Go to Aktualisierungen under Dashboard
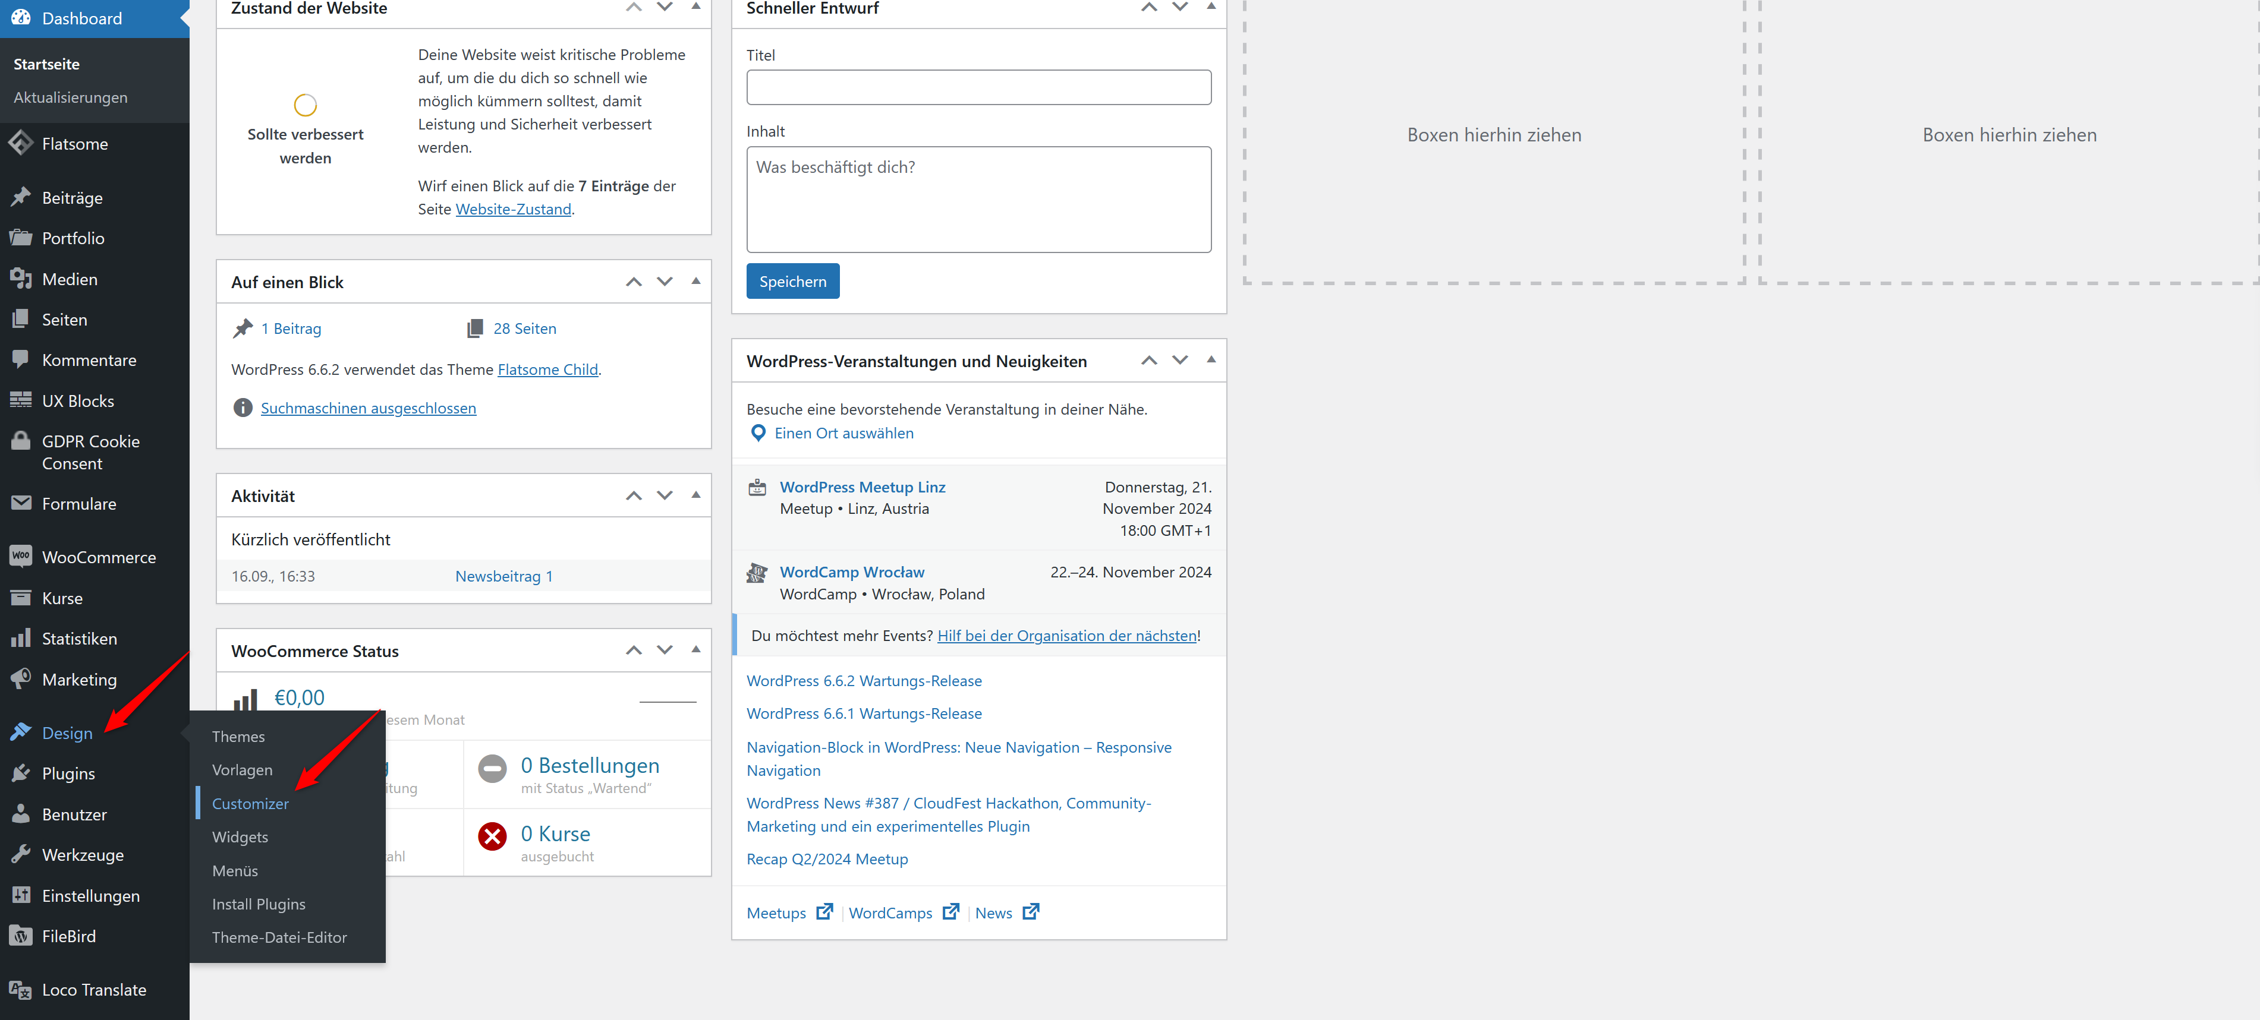This screenshot has height=1020, width=2260. [x=70, y=96]
